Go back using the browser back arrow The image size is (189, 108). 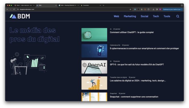pyautogui.click(x=7, y=9)
